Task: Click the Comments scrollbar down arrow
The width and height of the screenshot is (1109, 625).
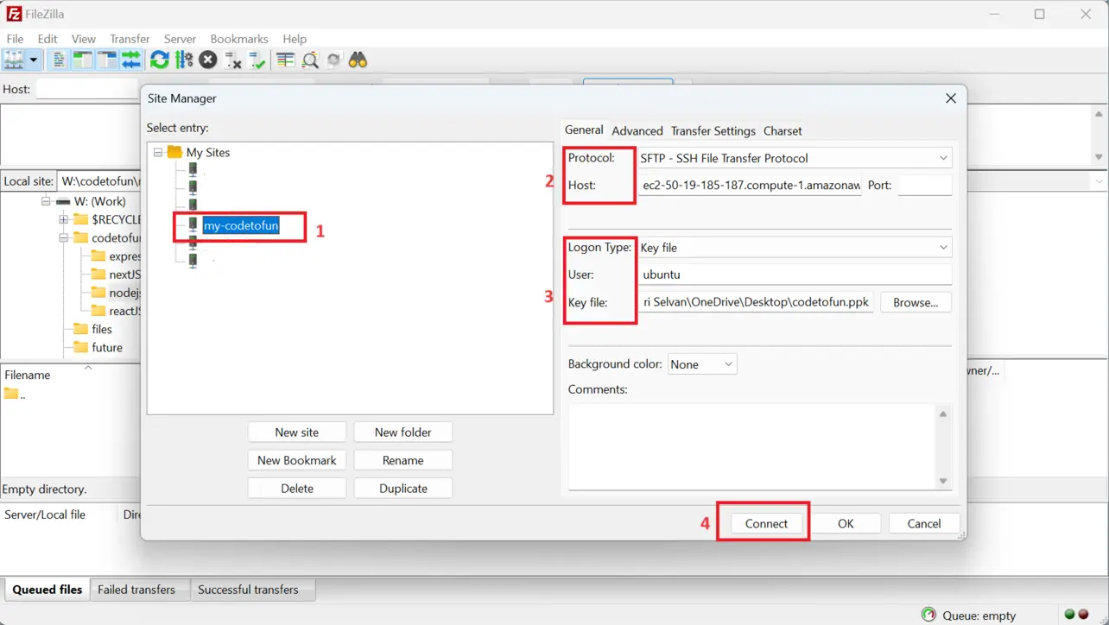Action: tap(943, 481)
